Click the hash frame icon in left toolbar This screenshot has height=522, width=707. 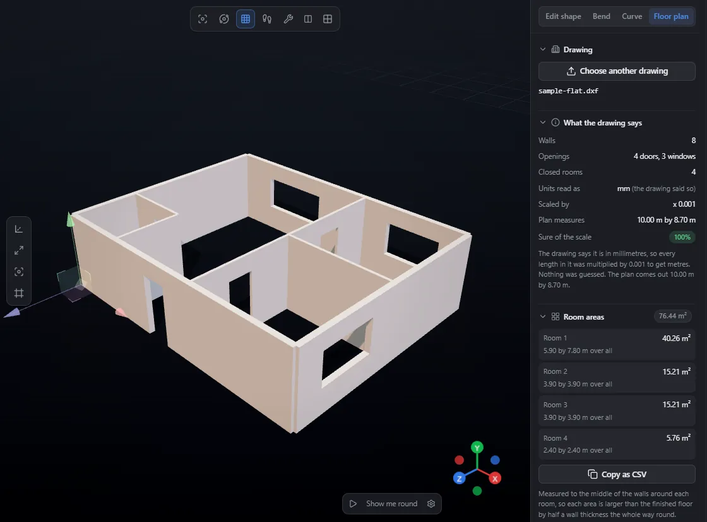pos(19,293)
